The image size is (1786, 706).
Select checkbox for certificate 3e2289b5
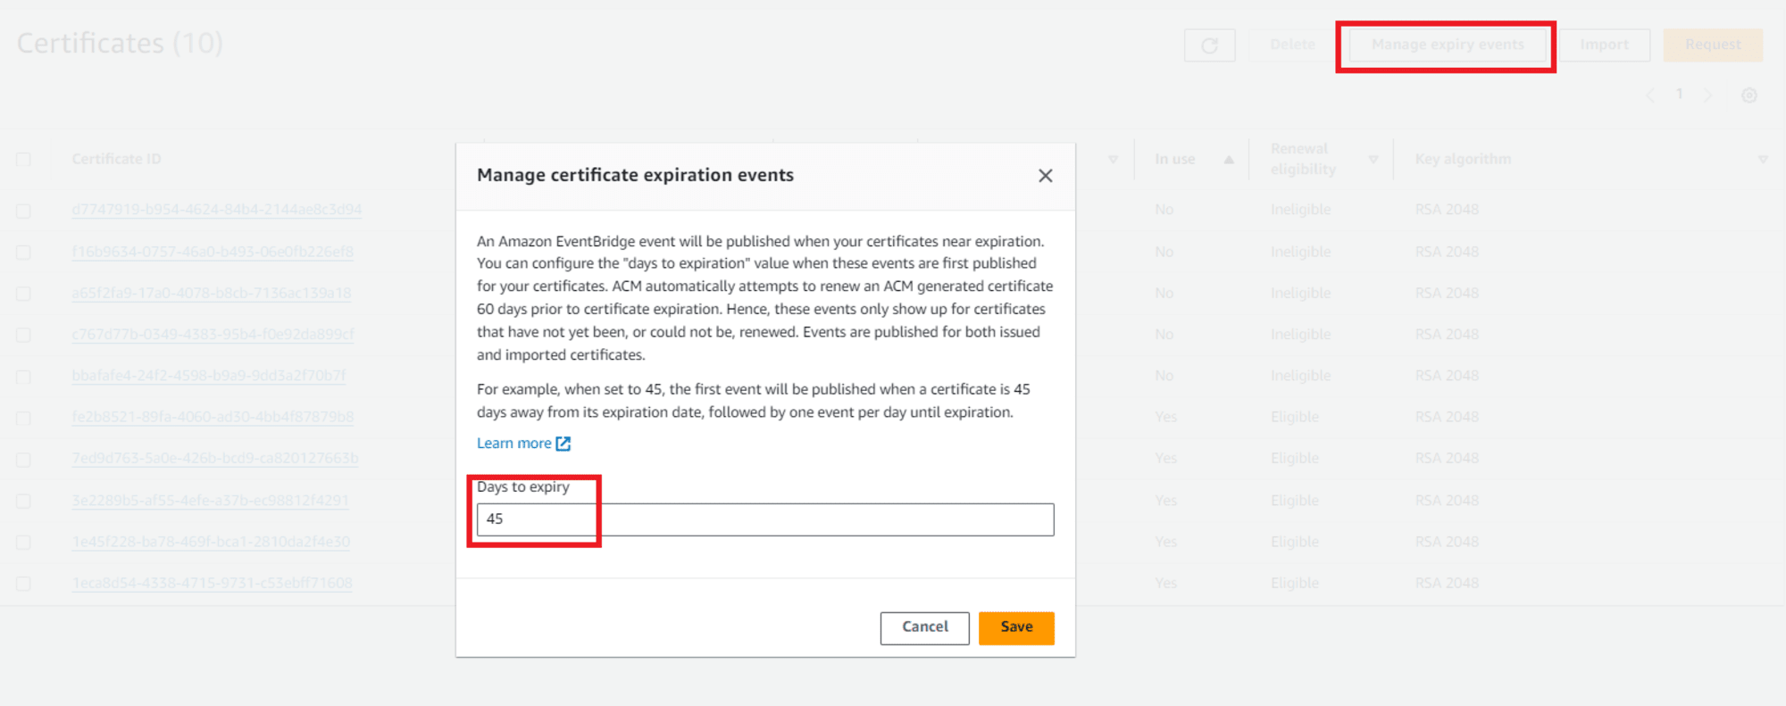click(x=23, y=501)
